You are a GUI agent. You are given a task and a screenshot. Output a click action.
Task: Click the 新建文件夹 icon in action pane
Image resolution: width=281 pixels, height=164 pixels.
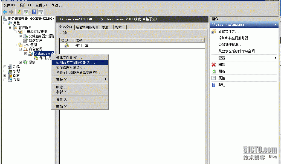pos(214,31)
